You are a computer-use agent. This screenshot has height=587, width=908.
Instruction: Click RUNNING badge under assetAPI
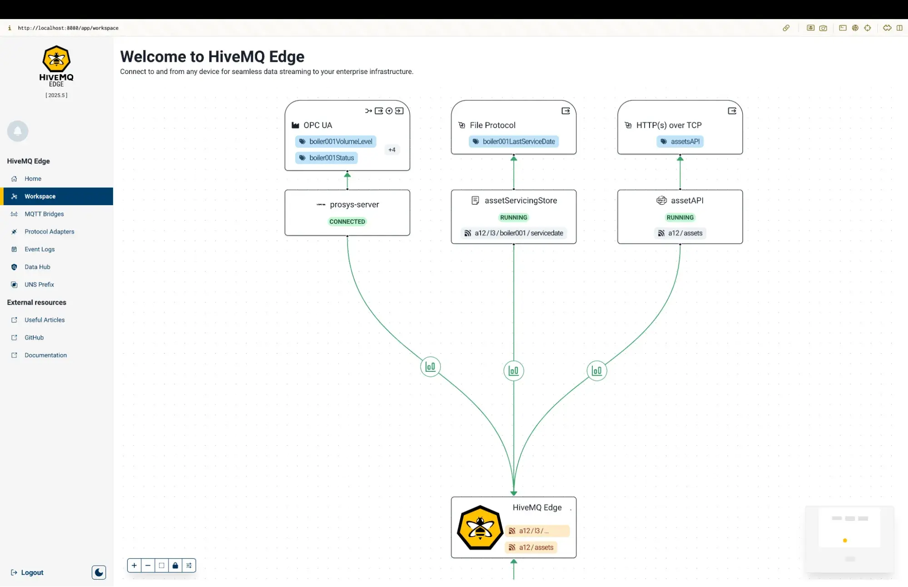tap(680, 217)
